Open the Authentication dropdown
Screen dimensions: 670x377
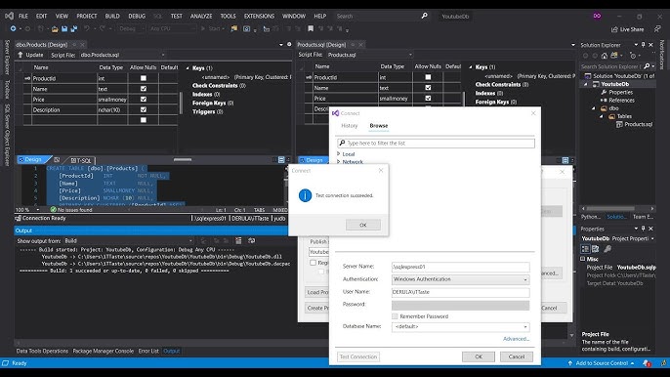pos(461,279)
